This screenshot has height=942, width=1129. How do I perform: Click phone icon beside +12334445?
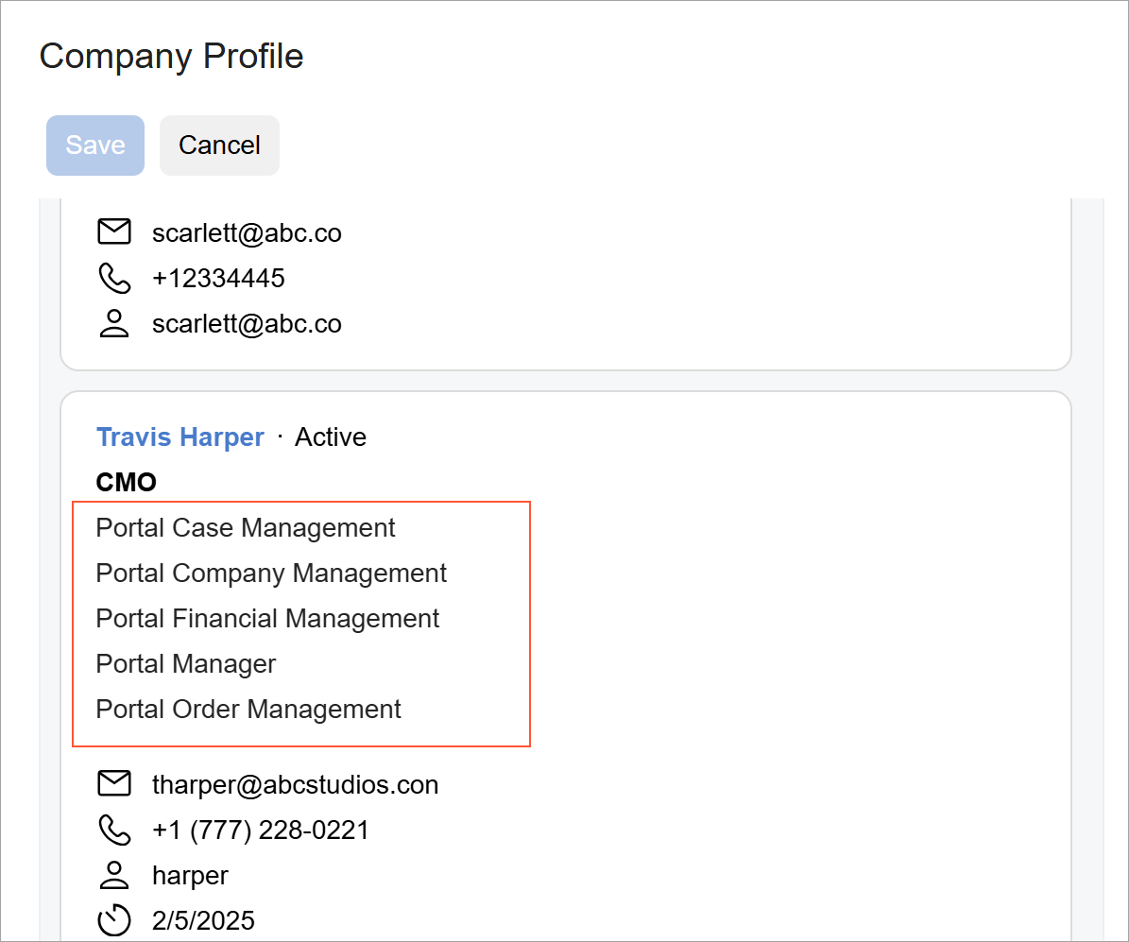(x=113, y=278)
